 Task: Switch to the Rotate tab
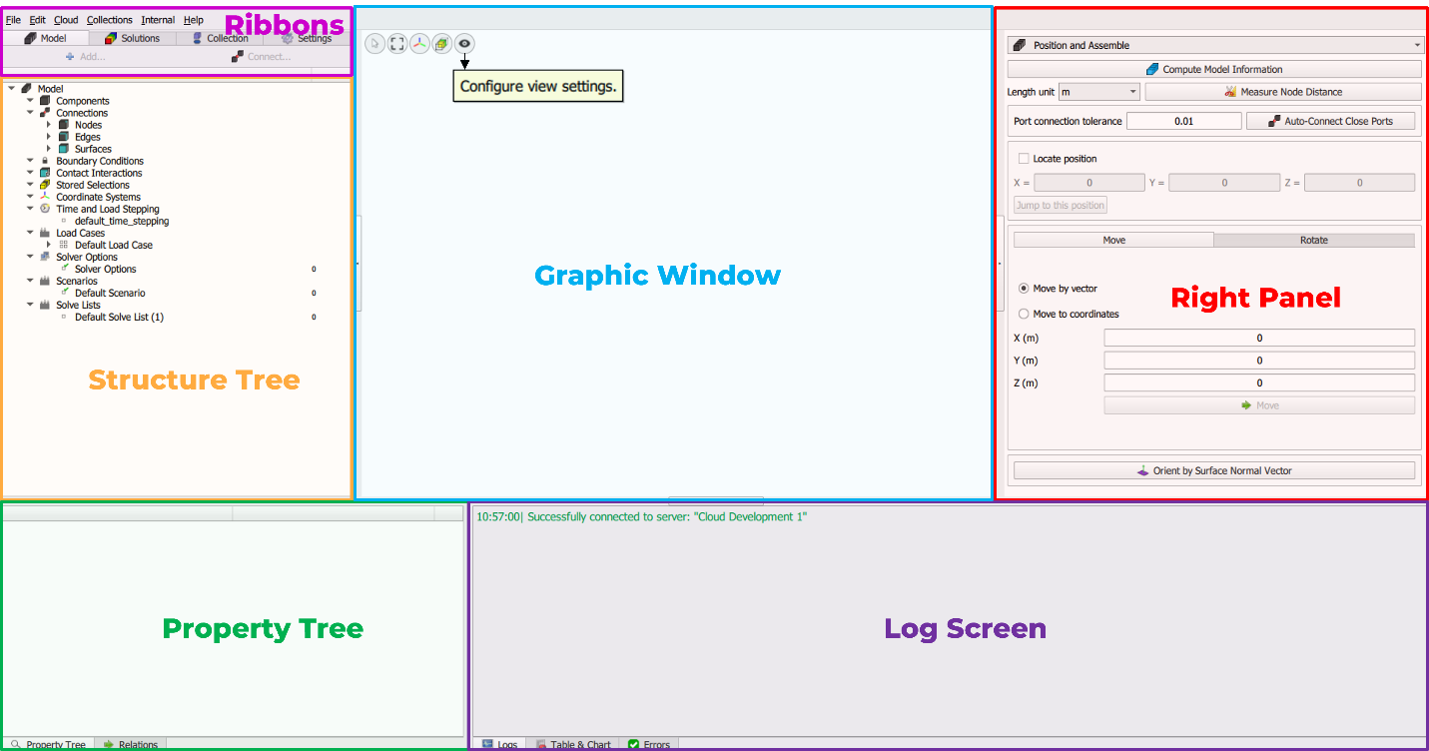(1314, 240)
